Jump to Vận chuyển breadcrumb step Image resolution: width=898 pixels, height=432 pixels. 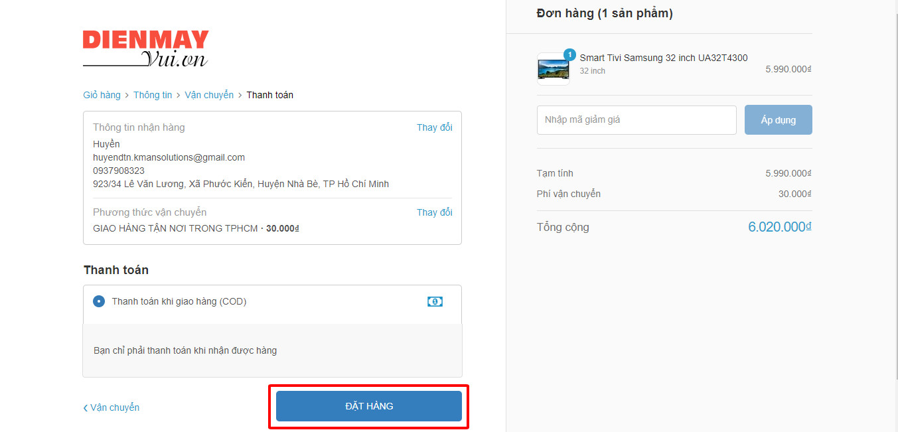coord(208,95)
